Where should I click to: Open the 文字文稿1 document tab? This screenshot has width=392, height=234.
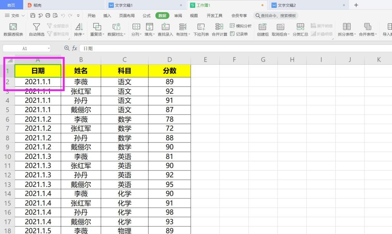point(123,5)
